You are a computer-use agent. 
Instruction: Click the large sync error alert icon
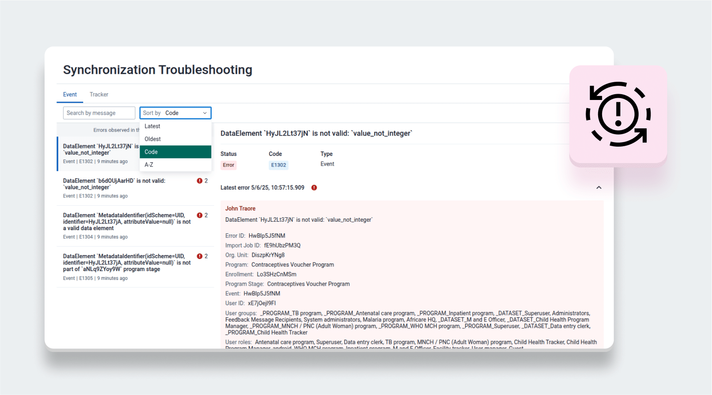[618, 114]
